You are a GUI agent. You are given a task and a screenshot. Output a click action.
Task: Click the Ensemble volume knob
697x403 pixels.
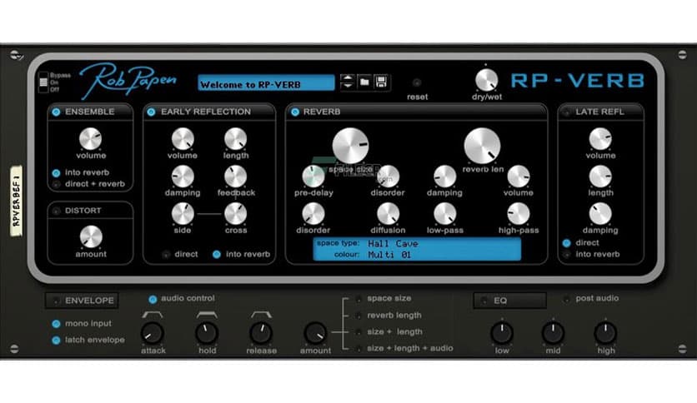tap(90, 139)
